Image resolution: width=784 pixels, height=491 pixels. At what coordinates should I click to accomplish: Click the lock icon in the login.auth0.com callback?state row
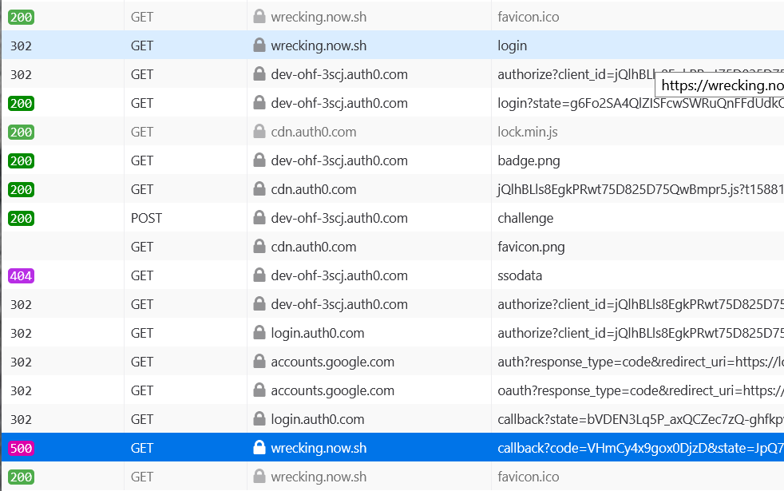click(x=259, y=418)
